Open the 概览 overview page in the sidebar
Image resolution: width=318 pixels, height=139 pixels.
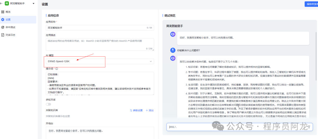tap(8, 12)
